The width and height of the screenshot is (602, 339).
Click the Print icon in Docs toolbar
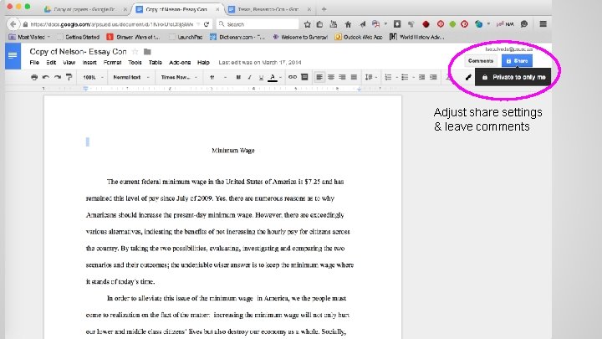tap(34, 77)
